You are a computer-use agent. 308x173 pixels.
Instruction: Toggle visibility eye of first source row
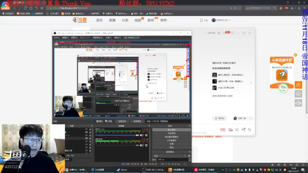[86, 129]
